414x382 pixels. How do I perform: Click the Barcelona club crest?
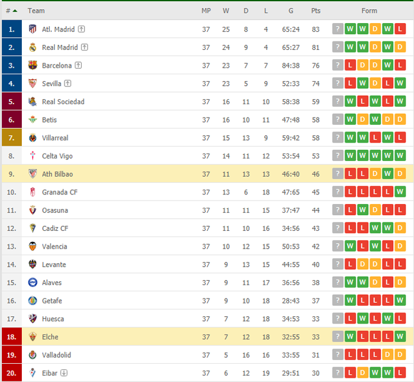(33, 65)
